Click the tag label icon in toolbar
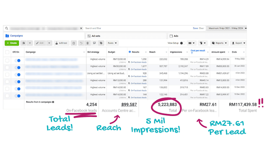 pyautogui.click(x=101, y=43)
